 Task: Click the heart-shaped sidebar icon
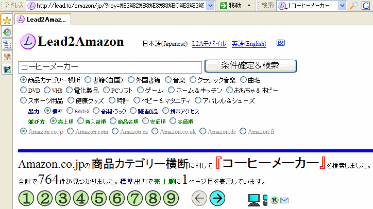click(7, 57)
